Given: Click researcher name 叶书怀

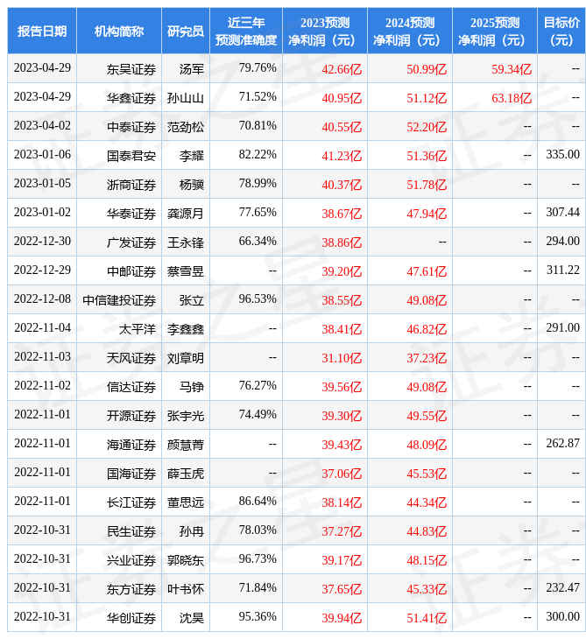Looking at the screenshot, I should point(186,590).
